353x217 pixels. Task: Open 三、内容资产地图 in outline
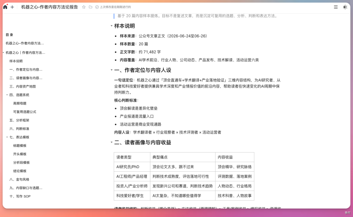tap(23, 86)
